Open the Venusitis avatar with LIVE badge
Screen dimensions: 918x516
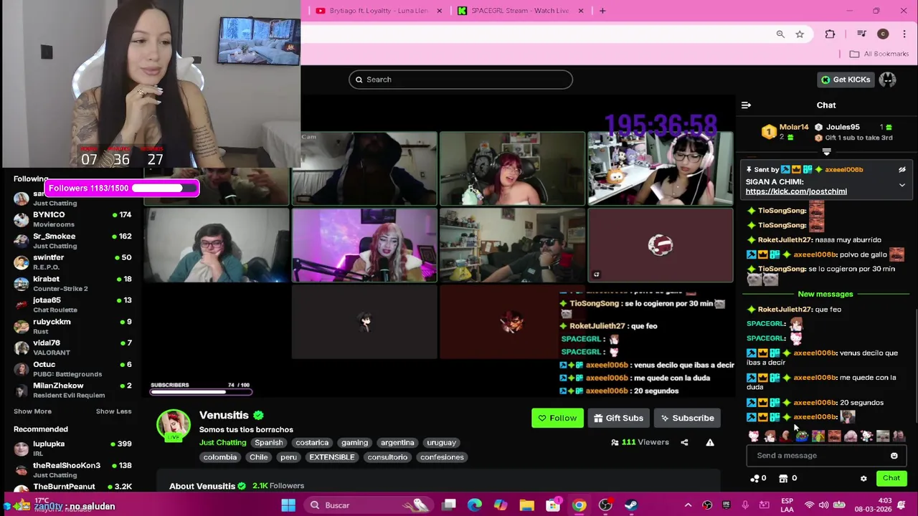coord(174,425)
